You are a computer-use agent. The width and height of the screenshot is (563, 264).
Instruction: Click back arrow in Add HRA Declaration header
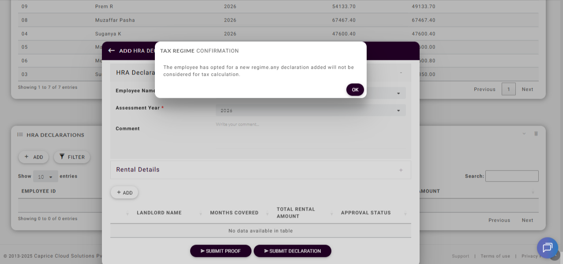(112, 51)
